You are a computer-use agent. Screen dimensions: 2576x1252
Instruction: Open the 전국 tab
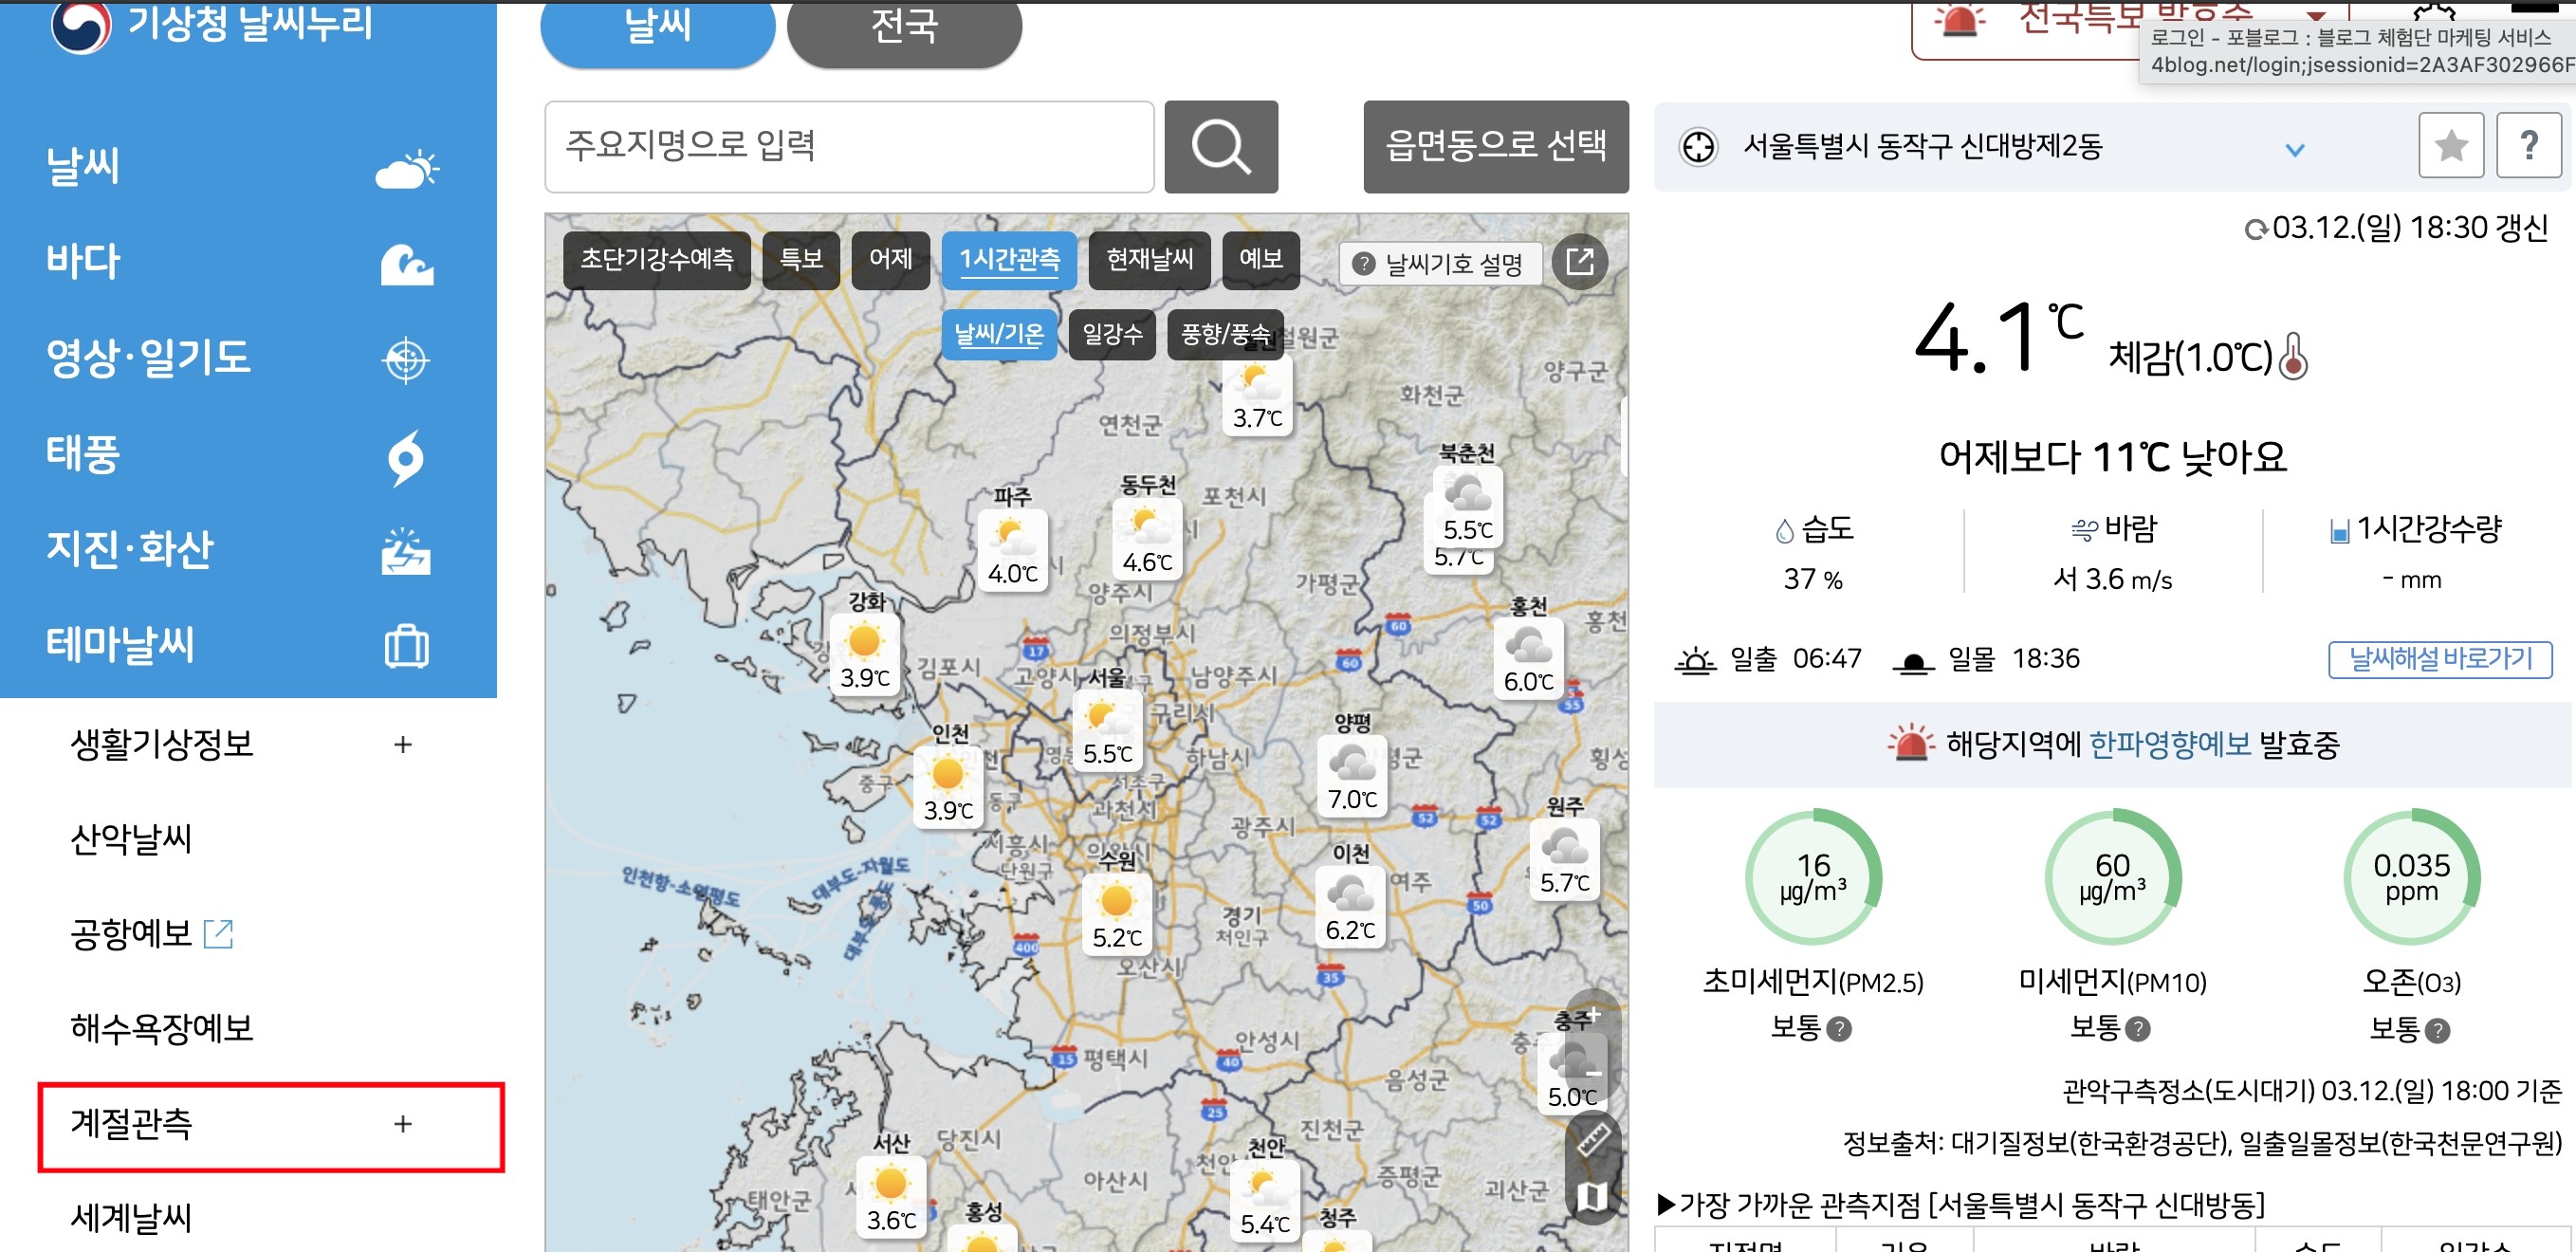coord(903,28)
